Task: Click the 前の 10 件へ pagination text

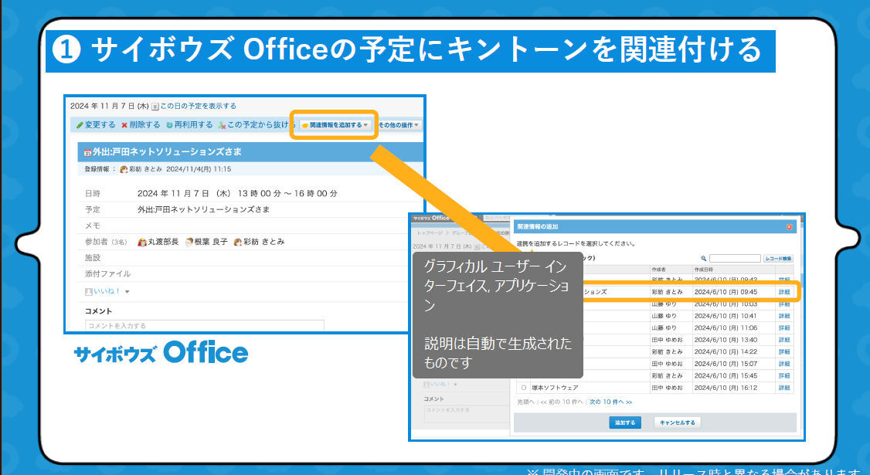Action: tap(562, 402)
